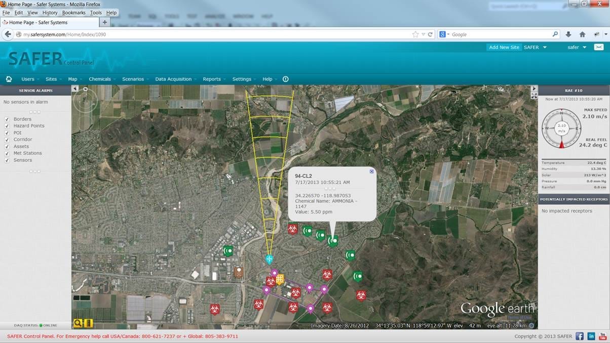The image size is (610, 343).
Task: Go to the SAFER home icon
Action: (x=9, y=79)
